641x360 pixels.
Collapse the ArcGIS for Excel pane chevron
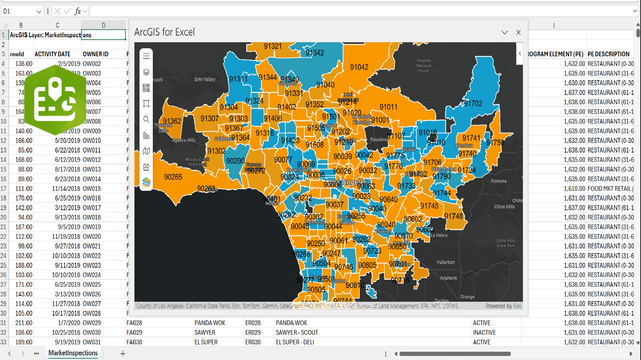tap(504, 32)
